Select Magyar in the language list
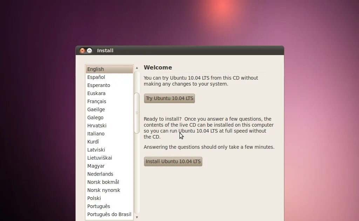The height and width of the screenshot is (221, 359). coord(109,166)
